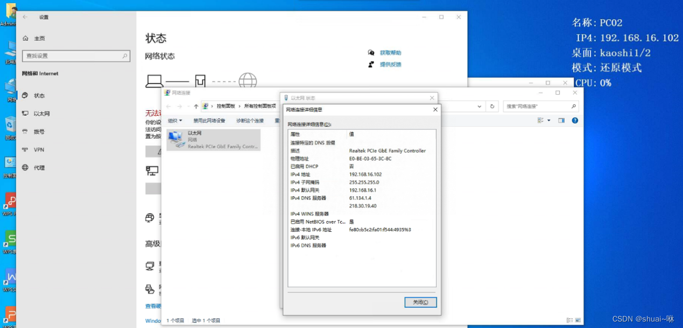Screen dimensions: 683x328
Task: Click 提供反馈 link
Action: pyautogui.click(x=390, y=65)
